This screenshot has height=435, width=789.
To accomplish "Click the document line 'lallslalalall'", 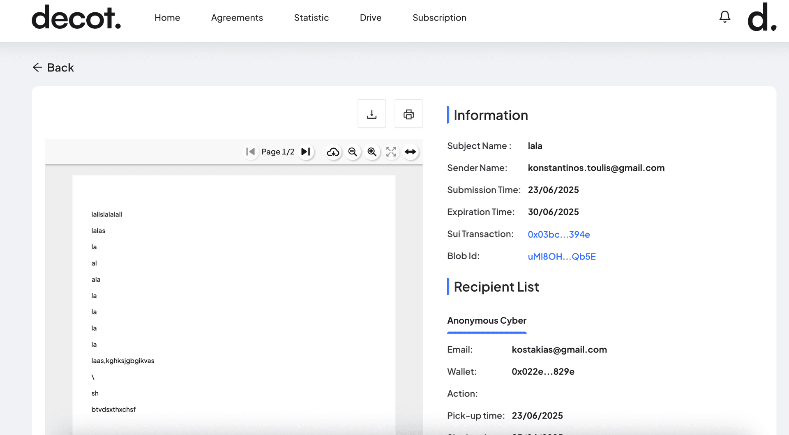I will click(x=107, y=214).
